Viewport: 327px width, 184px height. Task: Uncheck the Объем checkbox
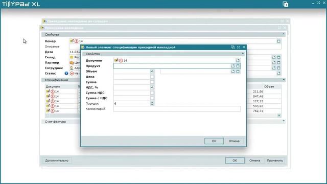pyautogui.click(x=152, y=72)
